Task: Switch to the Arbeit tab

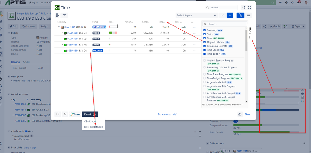Action: [26, 62]
